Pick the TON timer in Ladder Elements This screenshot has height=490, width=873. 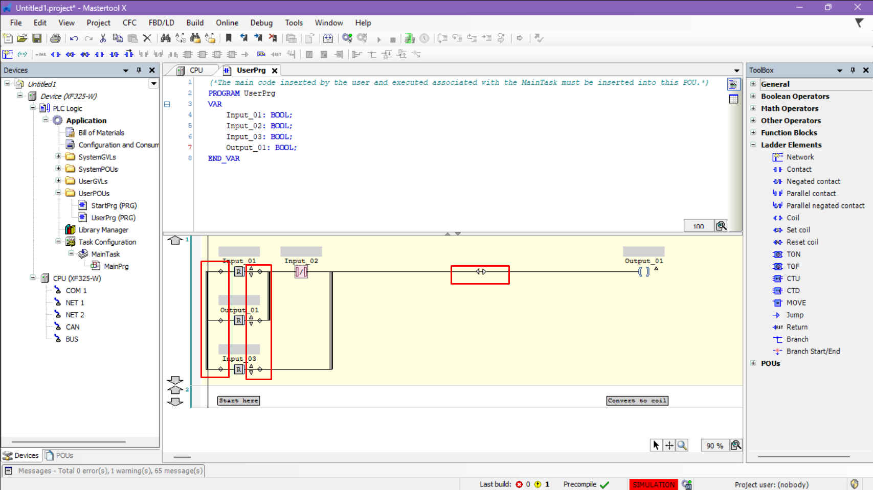click(793, 254)
